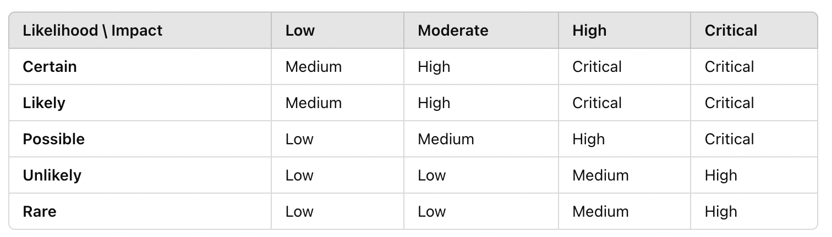Click Medium cell in Unlikely row
This screenshot has height=237, width=832.
point(600,176)
